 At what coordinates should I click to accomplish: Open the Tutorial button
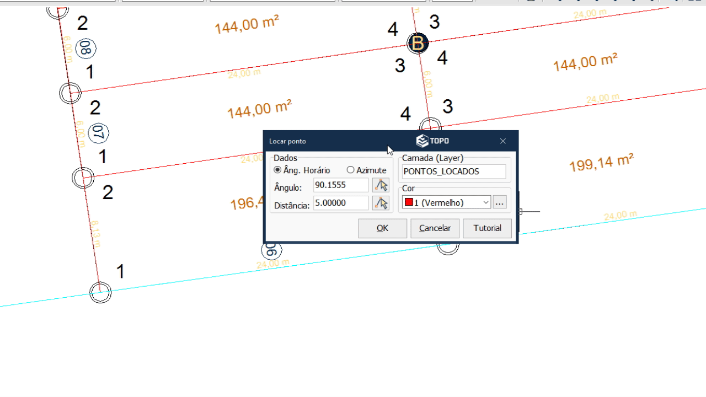487,228
